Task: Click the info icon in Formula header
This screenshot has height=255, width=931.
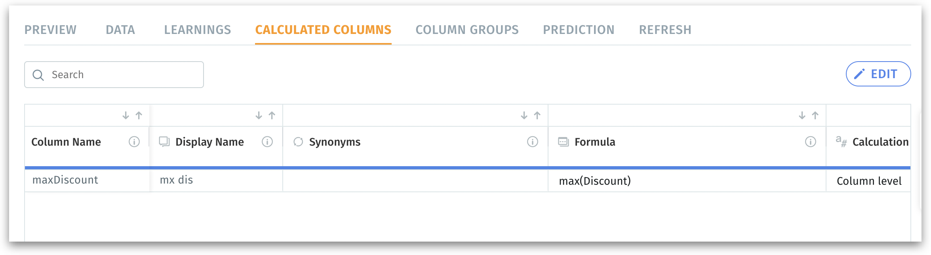Action: 811,142
